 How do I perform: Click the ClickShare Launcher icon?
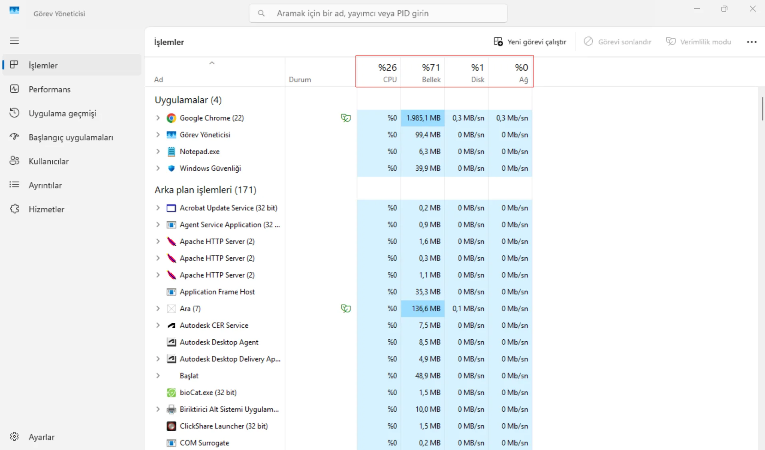171,426
